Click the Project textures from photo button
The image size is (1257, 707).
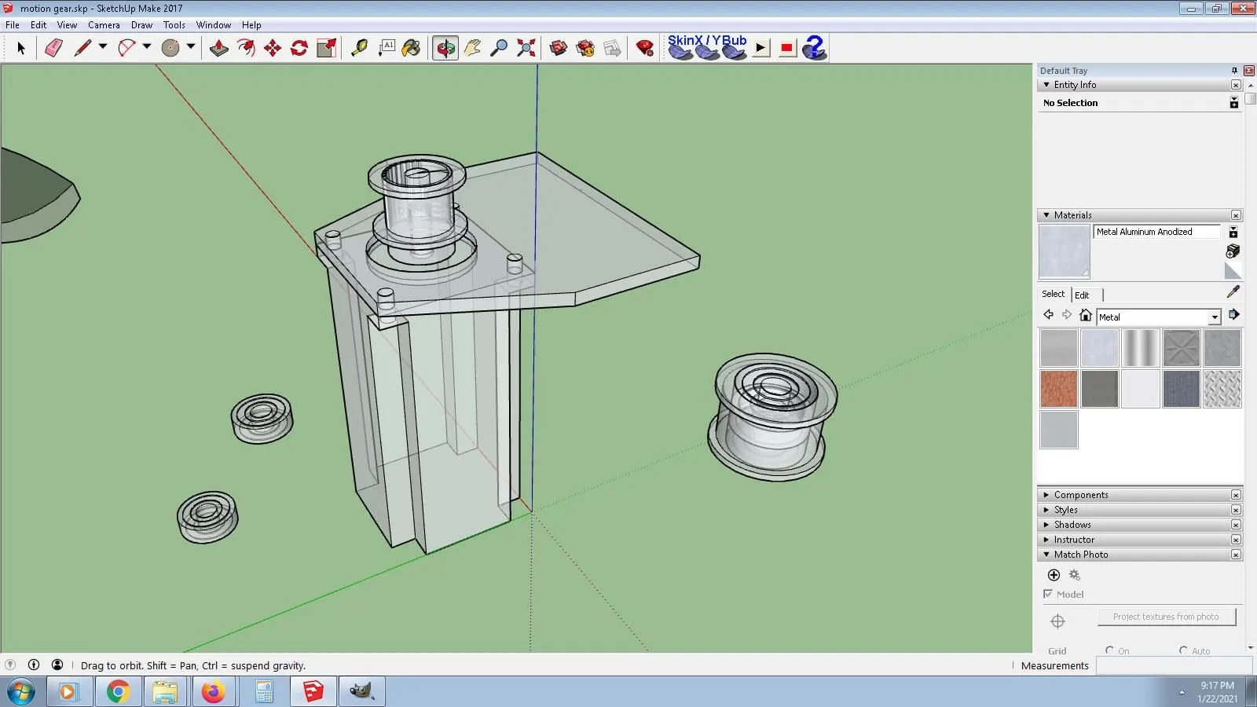(1166, 617)
